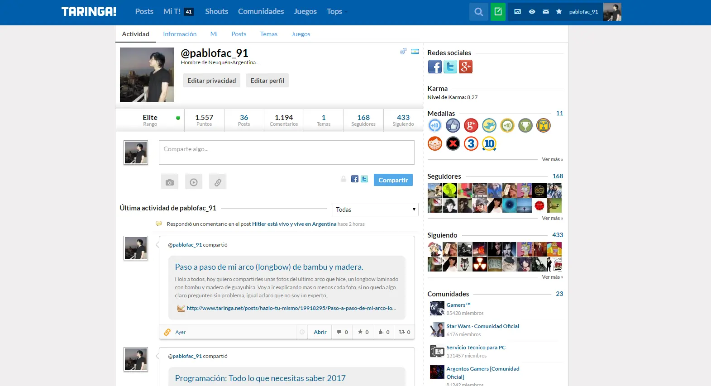The image size is (711, 386).
Task: Open the Temas tab
Action: [269, 34]
